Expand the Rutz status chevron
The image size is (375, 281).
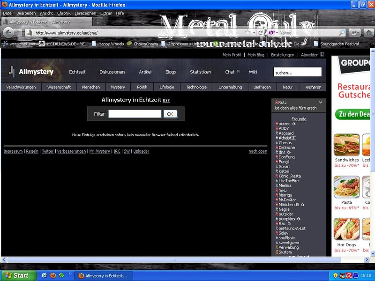click(x=321, y=102)
